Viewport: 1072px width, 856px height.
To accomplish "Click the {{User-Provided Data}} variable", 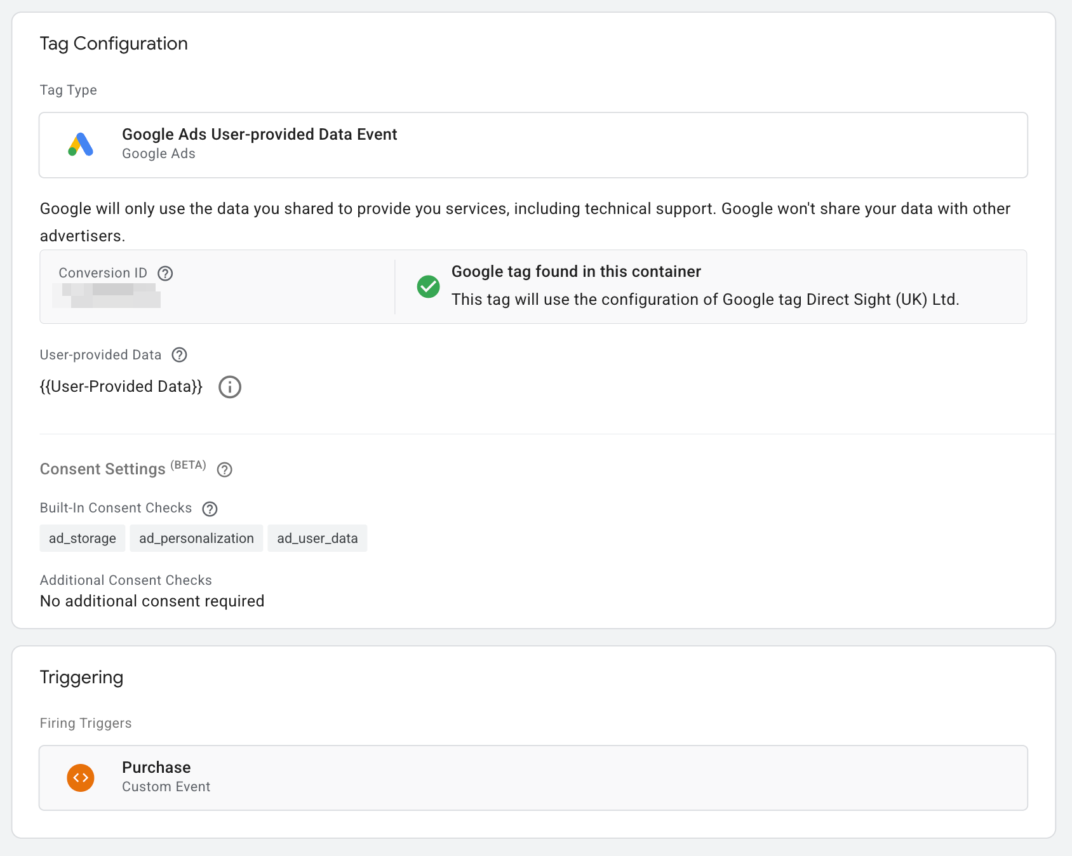I will (x=121, y=387).
